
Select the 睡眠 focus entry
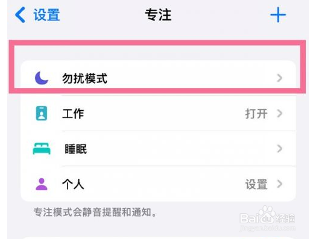[x=159, y=149]
